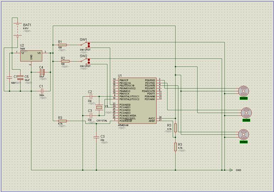Click the PD1/TXD pin label
This screenshot has height=192, width=274.
[x=150, y=83]
